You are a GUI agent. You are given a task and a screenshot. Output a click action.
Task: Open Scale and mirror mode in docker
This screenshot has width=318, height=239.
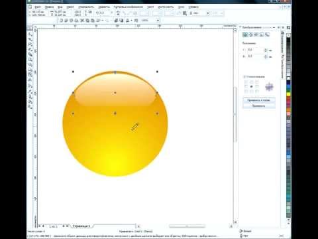(256, 35)
